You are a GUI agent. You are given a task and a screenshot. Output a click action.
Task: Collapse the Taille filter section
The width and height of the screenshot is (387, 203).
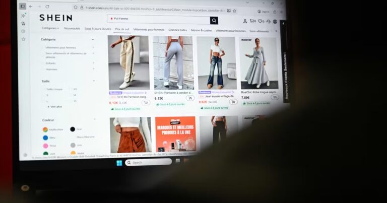click(94, 81)
